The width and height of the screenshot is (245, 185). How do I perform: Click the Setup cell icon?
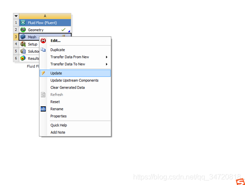click(23, 44)
